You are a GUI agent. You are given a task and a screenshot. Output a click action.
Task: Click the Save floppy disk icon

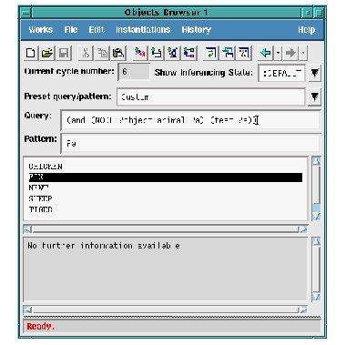point(64,53)
